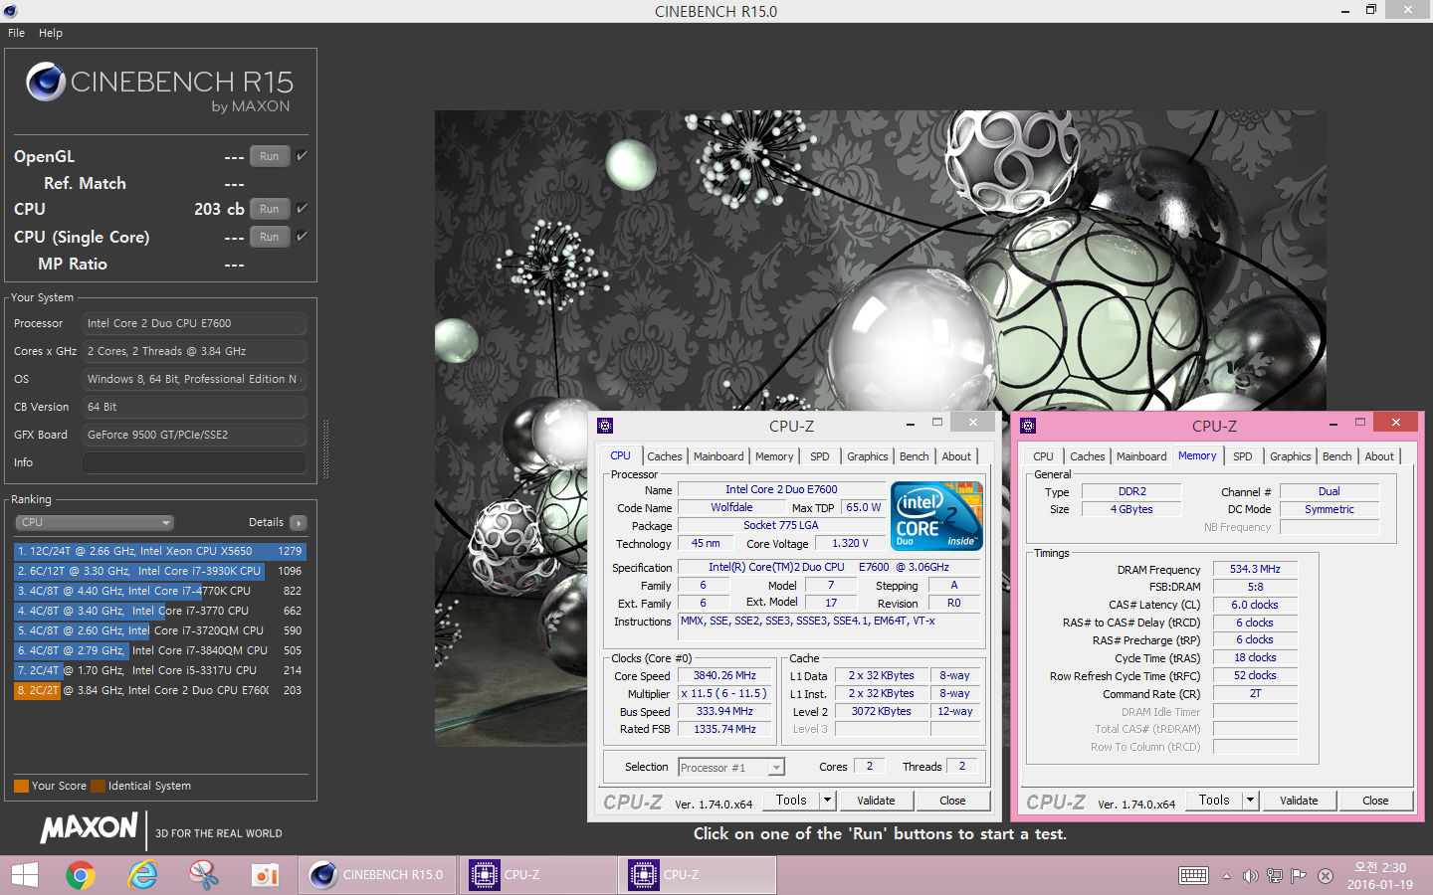Toggle the CPU Single Core checkbox

click(x=302, y=236)
